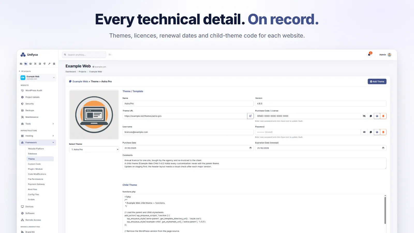Open the Select Theme dropdown
The width and height of the screenshot is (414, 233).
pyautogui.click(x=94, y=149)
